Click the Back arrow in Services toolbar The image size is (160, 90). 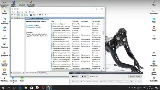[12, 15]
